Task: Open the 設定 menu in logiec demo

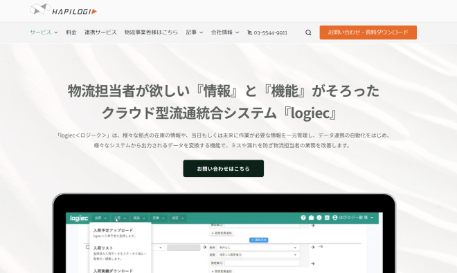Action: 178,218
